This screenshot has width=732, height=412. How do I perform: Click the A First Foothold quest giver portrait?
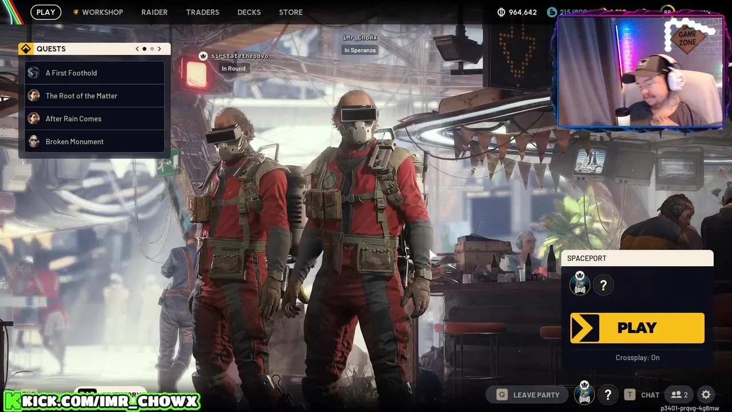tap(34, 73)
